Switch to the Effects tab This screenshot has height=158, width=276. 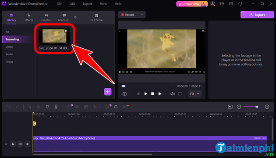click(28, 18)
